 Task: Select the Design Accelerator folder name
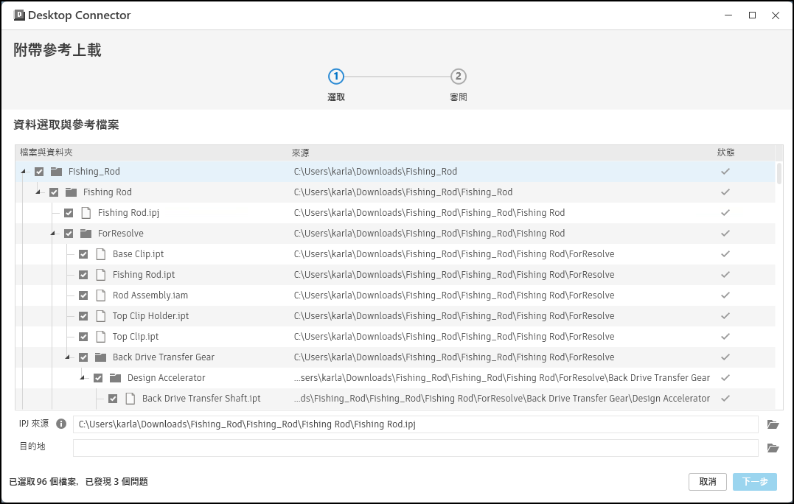click(166, 377)
